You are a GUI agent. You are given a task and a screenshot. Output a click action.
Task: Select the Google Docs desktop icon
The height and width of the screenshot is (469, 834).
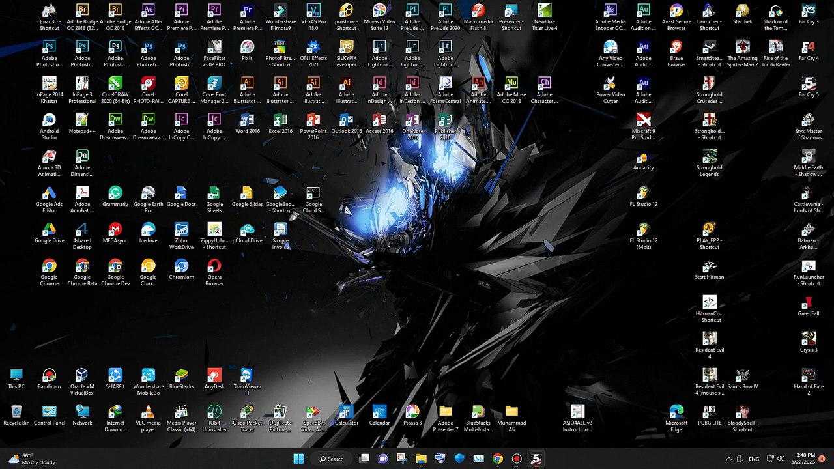click(x=181, y=196)
